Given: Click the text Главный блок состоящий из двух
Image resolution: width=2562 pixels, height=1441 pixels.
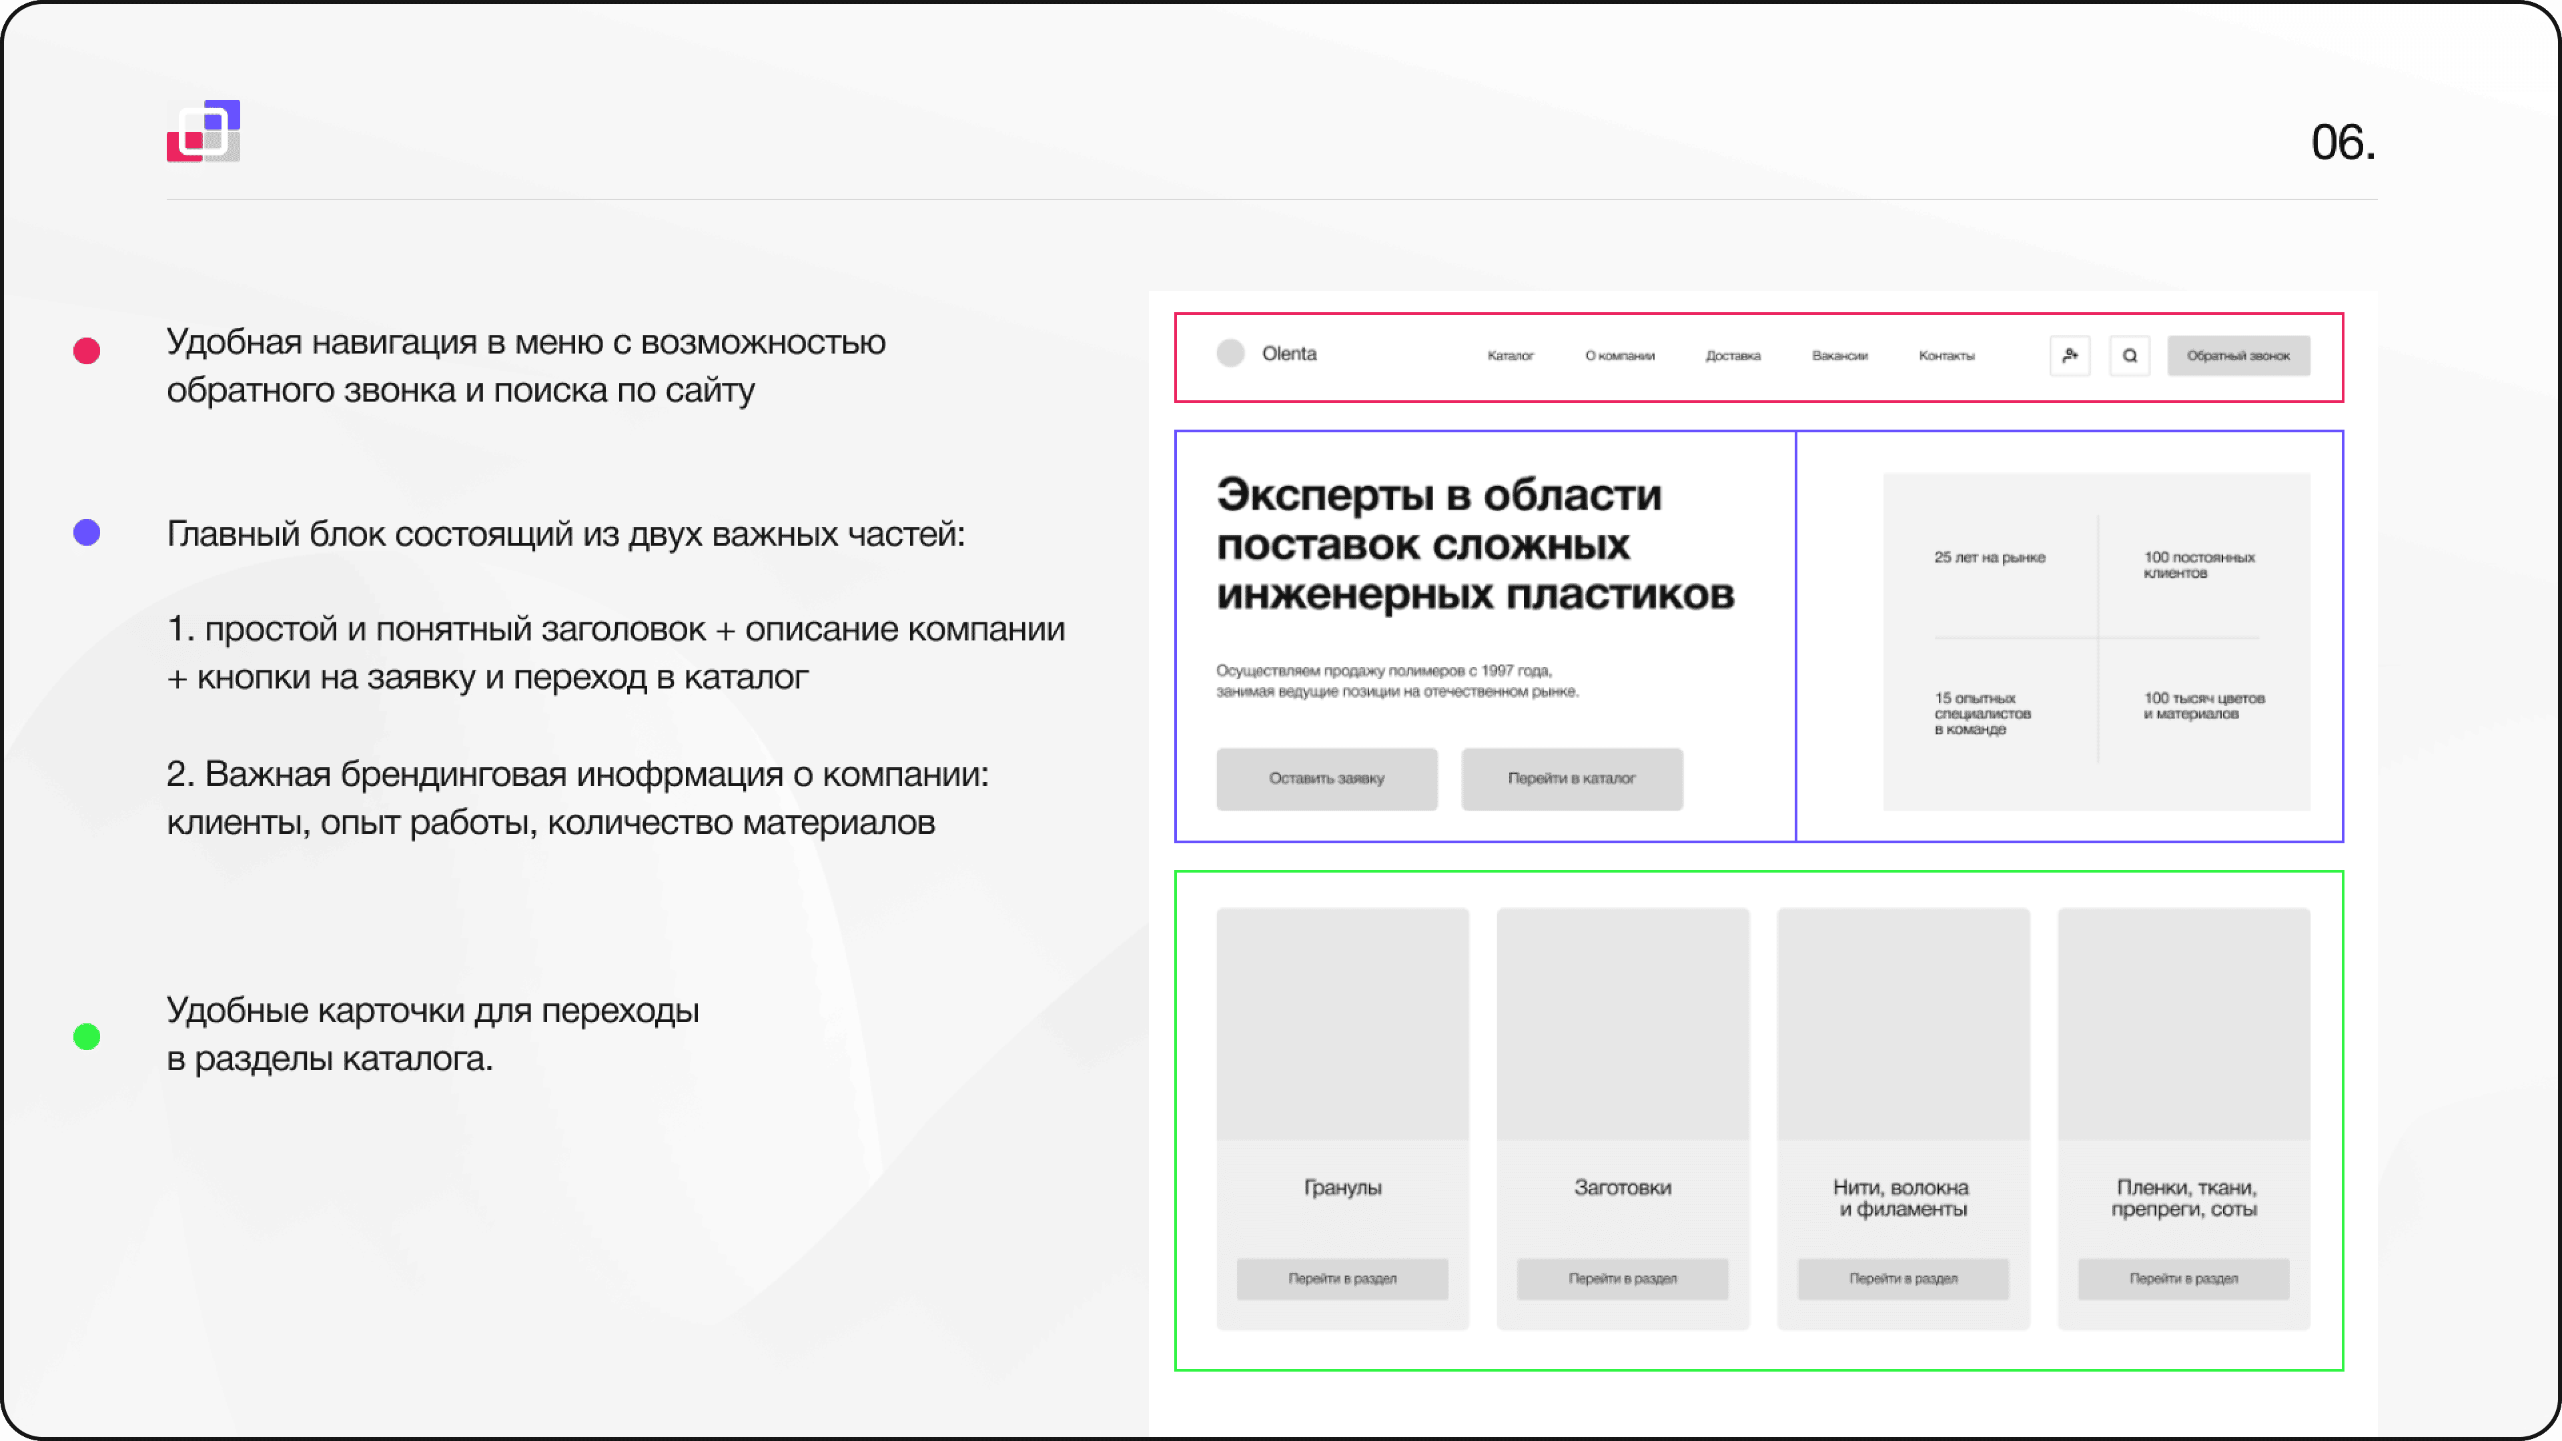Looking at the screenshot, I should click(x=566, y=534).
